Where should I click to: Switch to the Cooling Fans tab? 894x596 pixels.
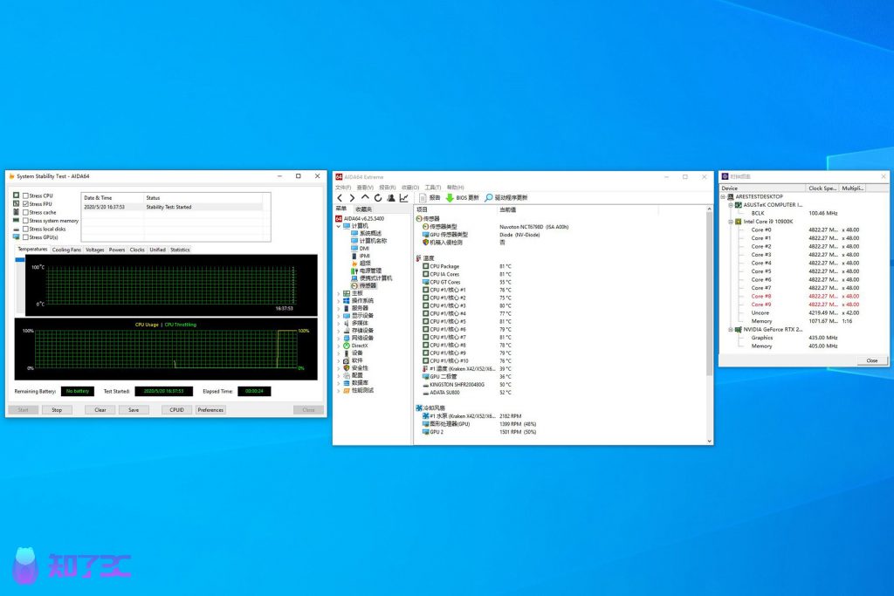coord(66,250)
